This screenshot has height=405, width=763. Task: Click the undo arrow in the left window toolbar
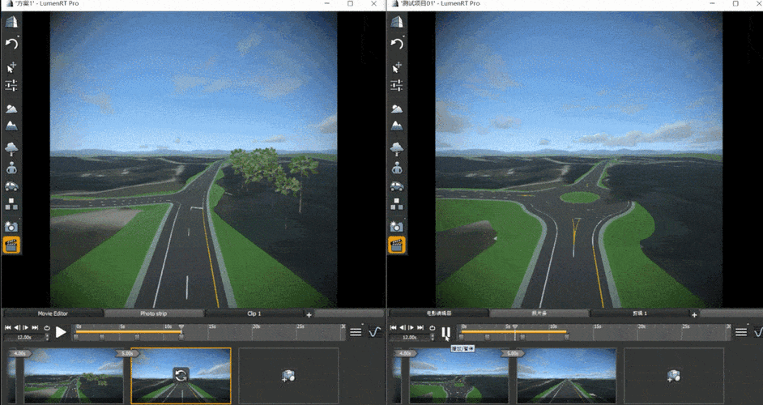11,44
